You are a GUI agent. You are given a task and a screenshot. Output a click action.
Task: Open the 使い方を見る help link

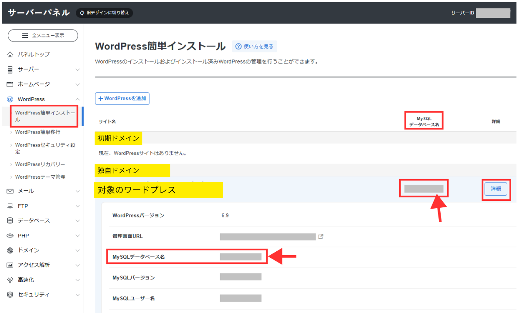(255, 47)
